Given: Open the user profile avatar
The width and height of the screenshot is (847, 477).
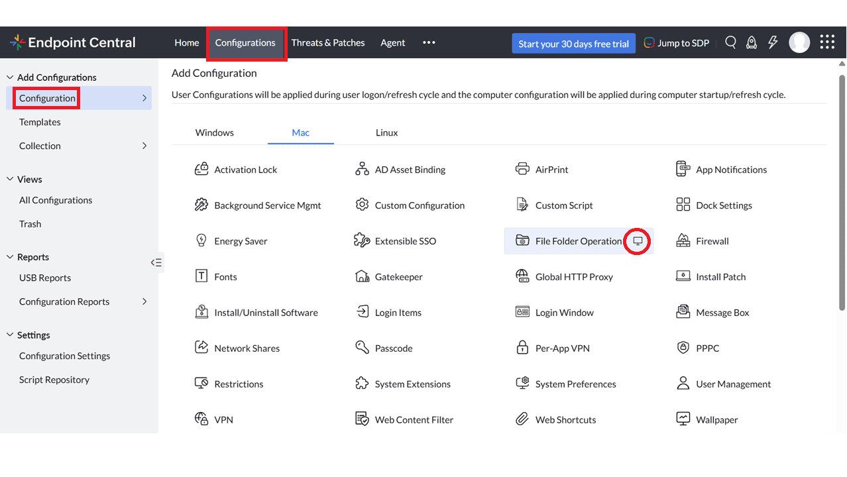Looking at the screenshot, I should point(799,42).
